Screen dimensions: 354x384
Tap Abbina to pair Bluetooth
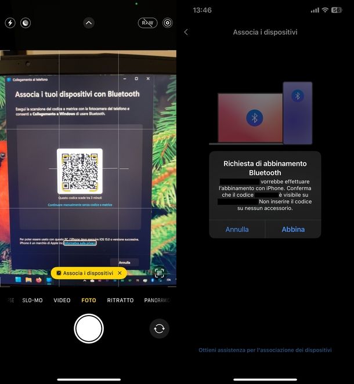[293, 229]
